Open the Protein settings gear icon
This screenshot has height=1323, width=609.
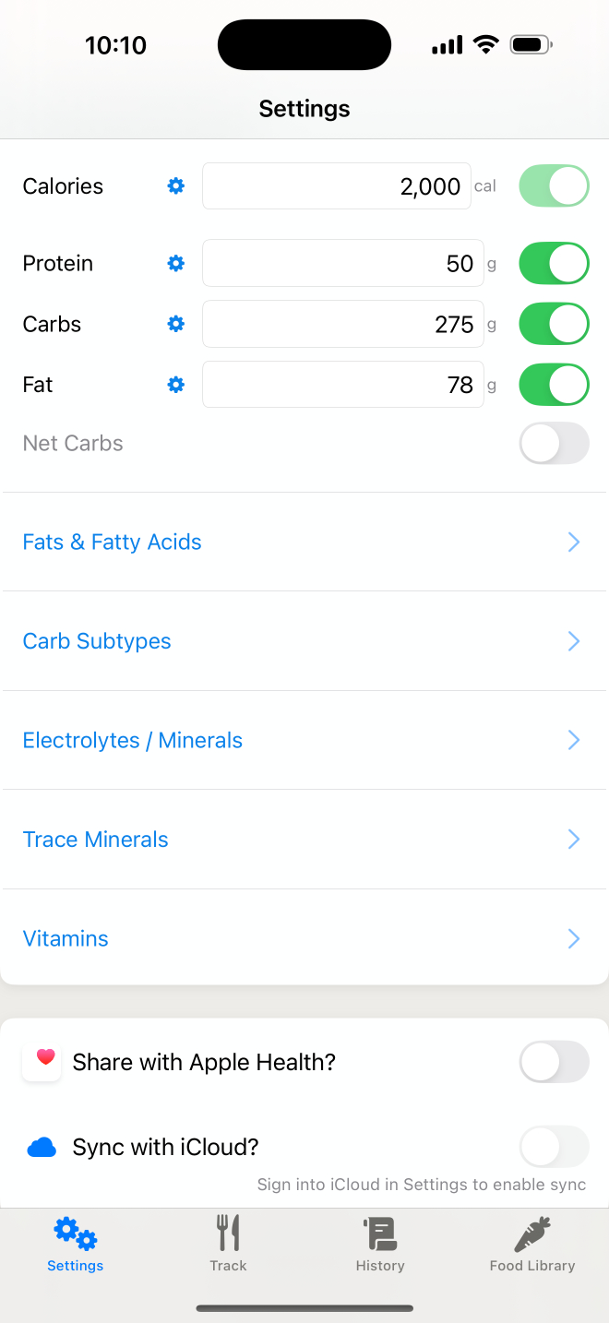pos(175,264)
